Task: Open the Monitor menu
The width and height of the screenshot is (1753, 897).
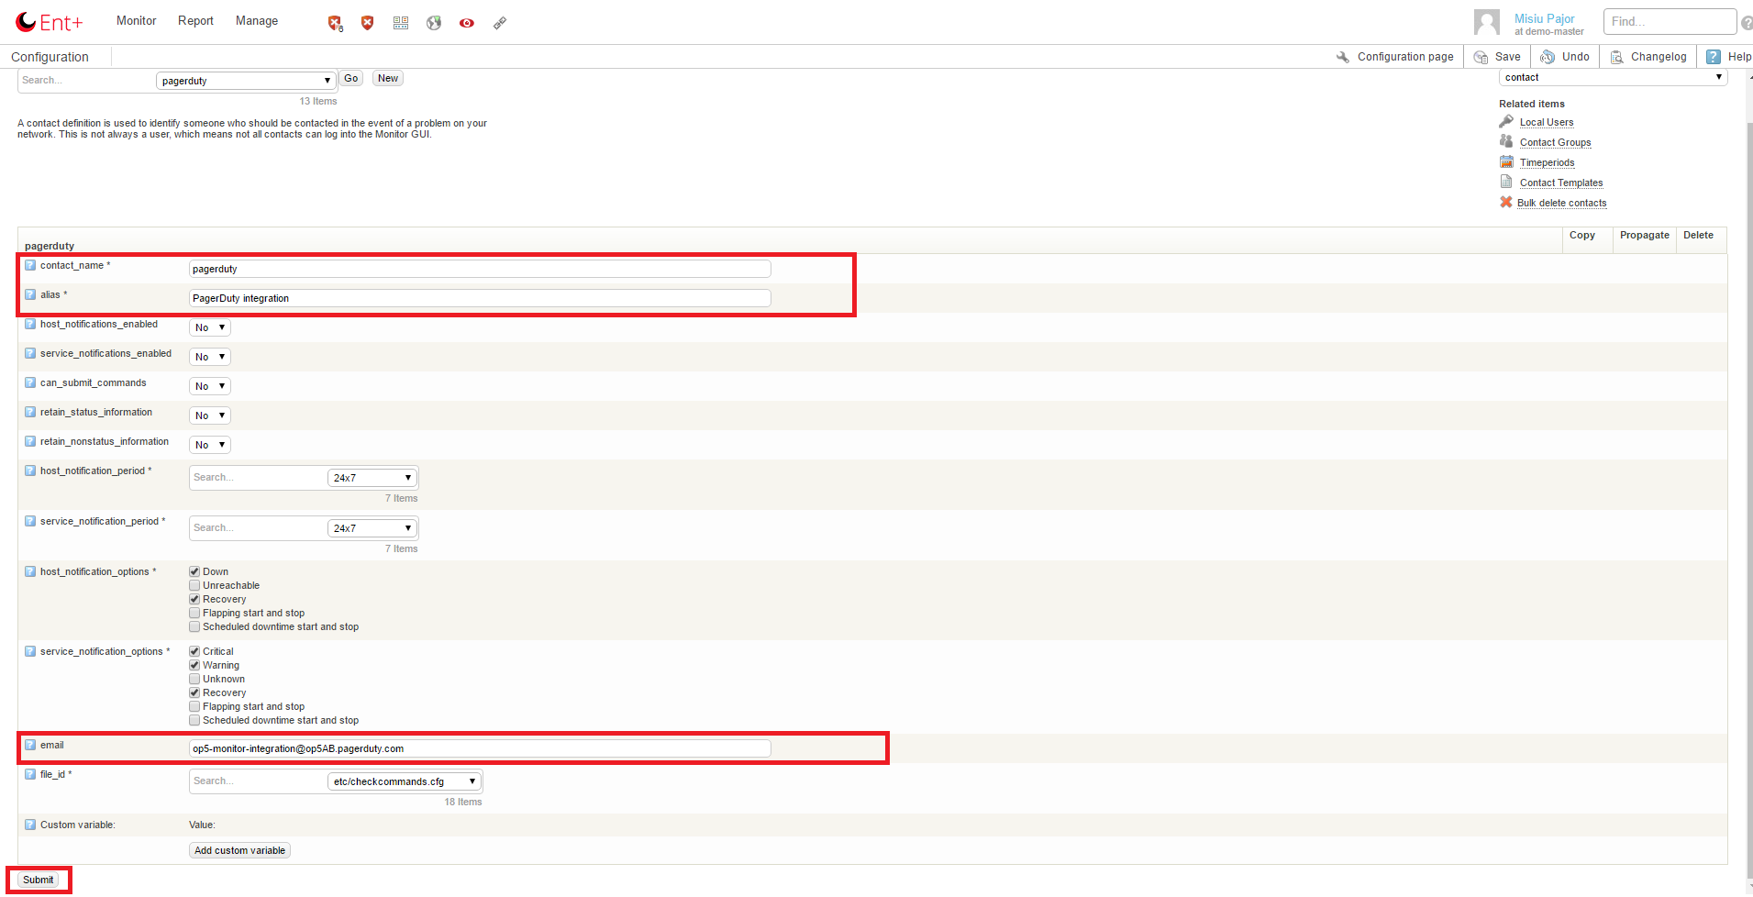Action: tap(137, 20)
